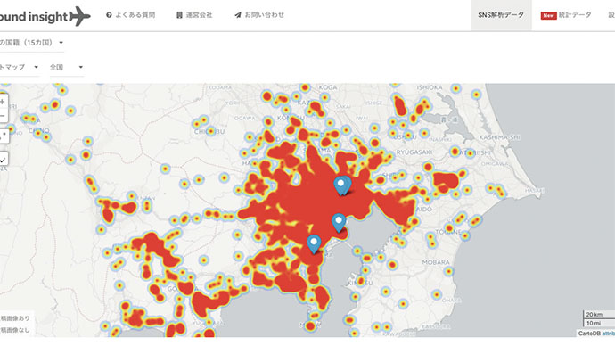The width and height of the screenshot is (615, 346).
Task: Open the 全国 region dropdown
Action: [x=66, y=67]
